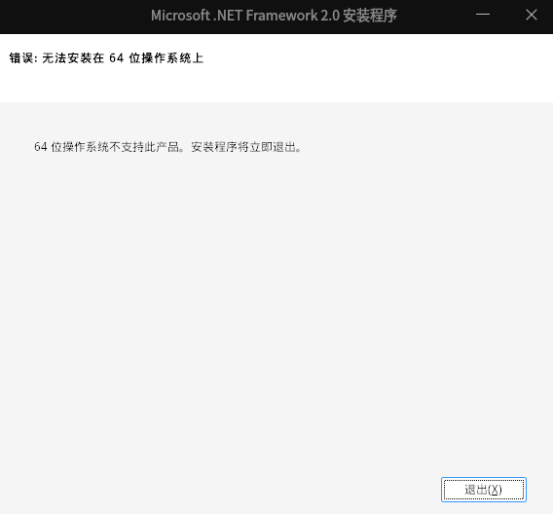Close the .NET Framework installer window

532,15
